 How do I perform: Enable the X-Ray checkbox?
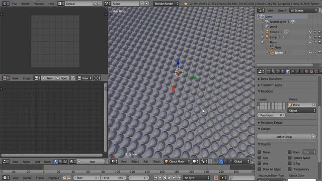(290, 163)
